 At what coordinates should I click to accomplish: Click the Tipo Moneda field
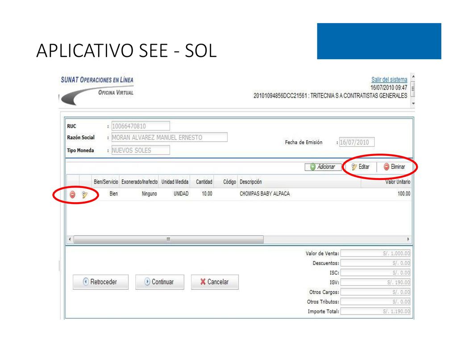141,151
